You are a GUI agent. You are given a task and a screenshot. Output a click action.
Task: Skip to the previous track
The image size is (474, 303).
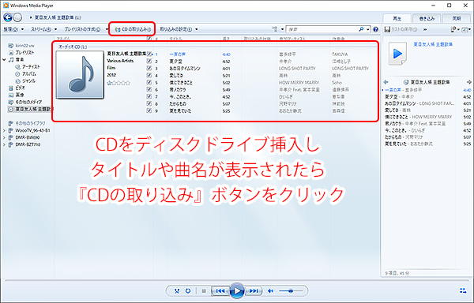[x=220, y=291]
